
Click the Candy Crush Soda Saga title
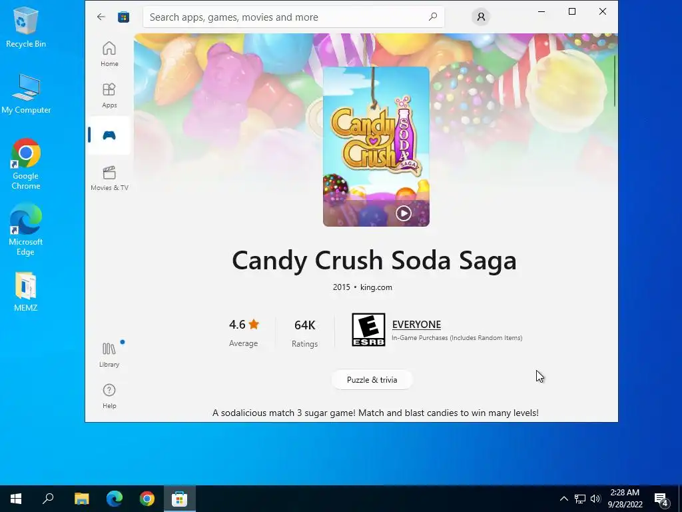(374, 261)
